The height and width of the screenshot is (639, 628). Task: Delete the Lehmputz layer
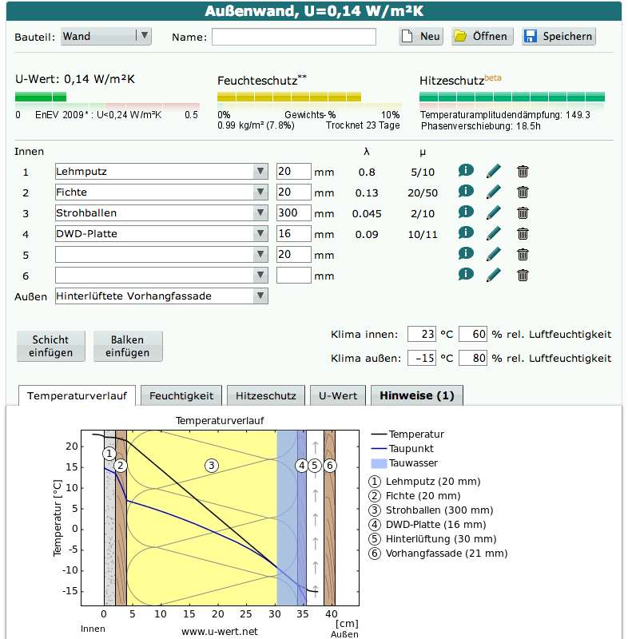point(523,172)
